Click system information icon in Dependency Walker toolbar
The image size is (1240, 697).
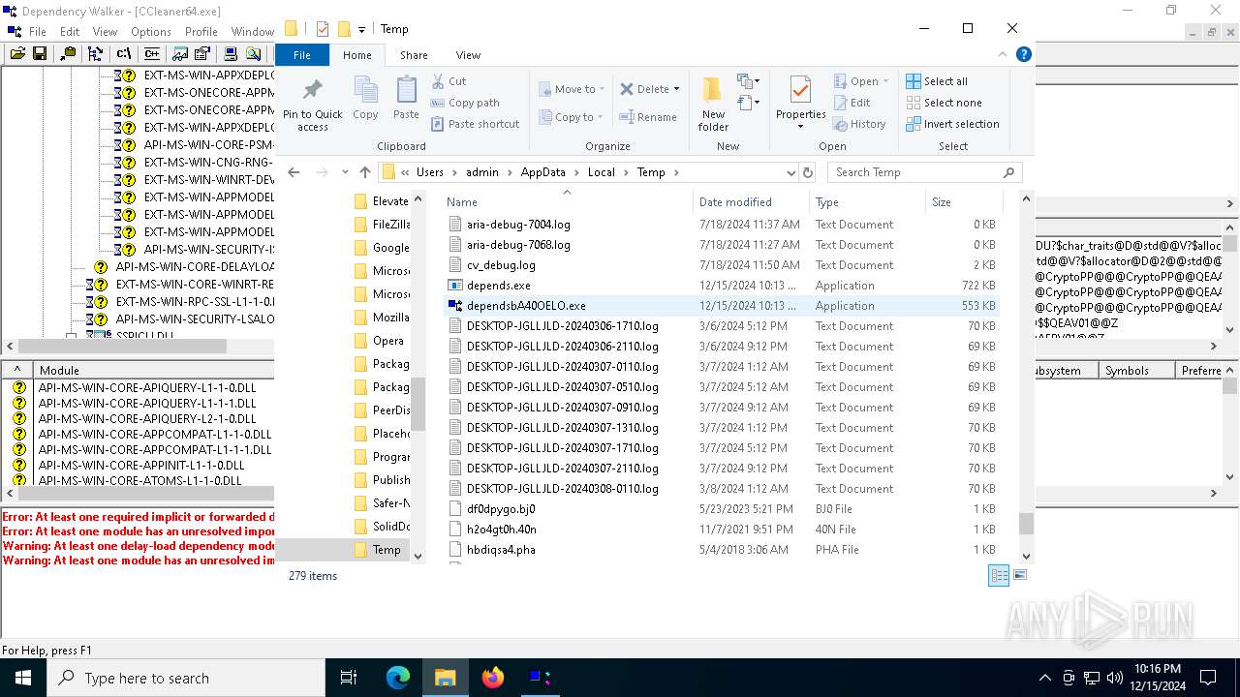click(x=231, y=54)
